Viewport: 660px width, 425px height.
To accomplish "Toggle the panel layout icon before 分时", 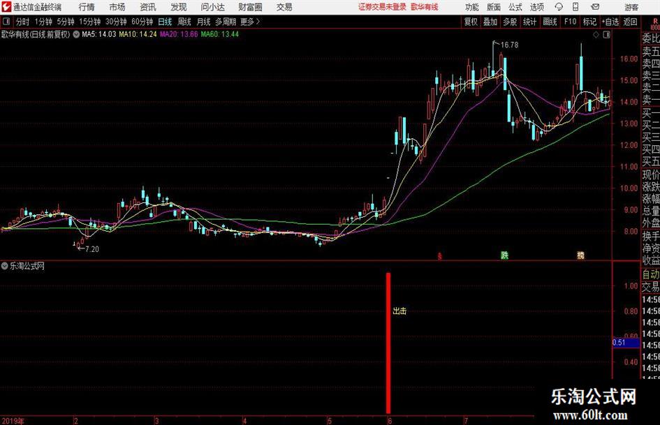I will (6, 22).
